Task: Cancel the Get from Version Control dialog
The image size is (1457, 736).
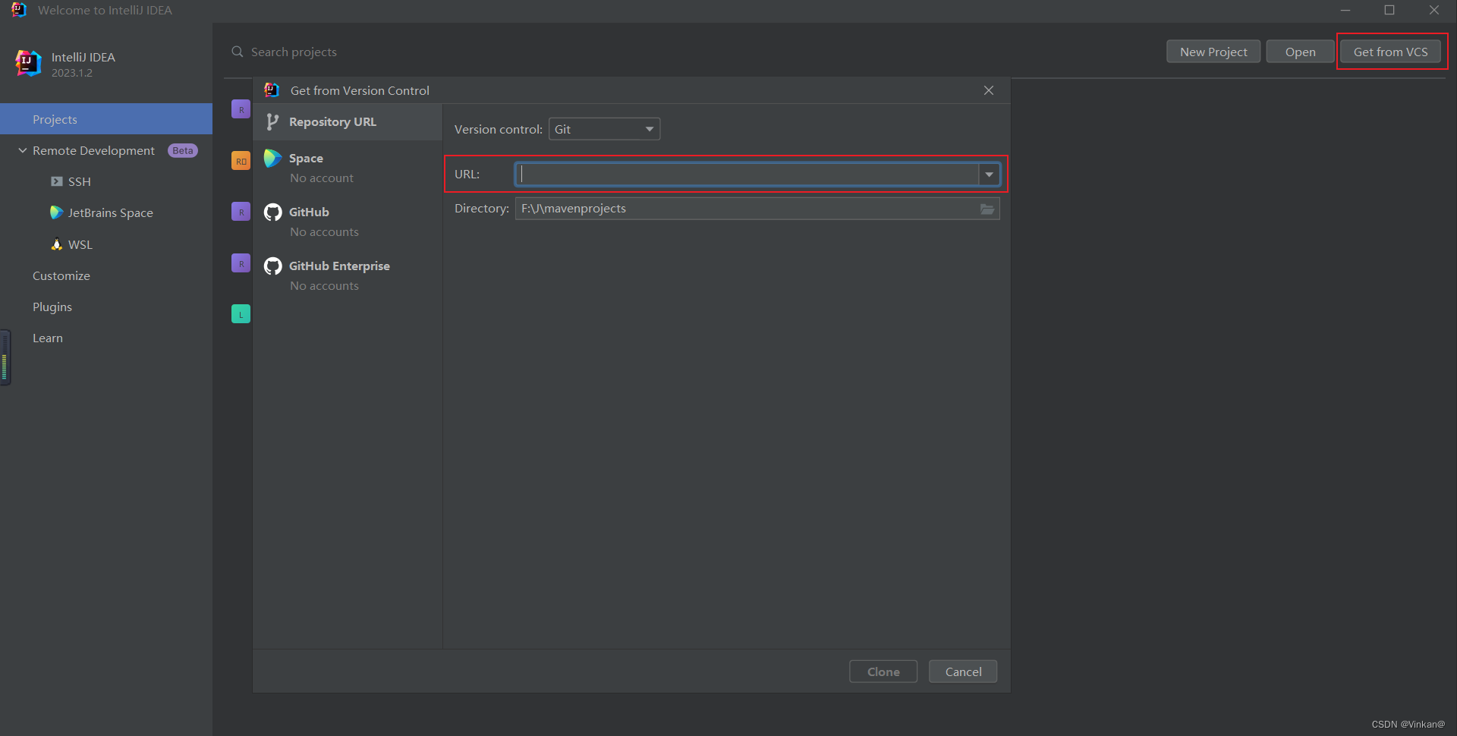Action: point(962,671)
